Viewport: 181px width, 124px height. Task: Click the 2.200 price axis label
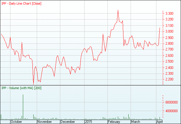click(169, 79)
